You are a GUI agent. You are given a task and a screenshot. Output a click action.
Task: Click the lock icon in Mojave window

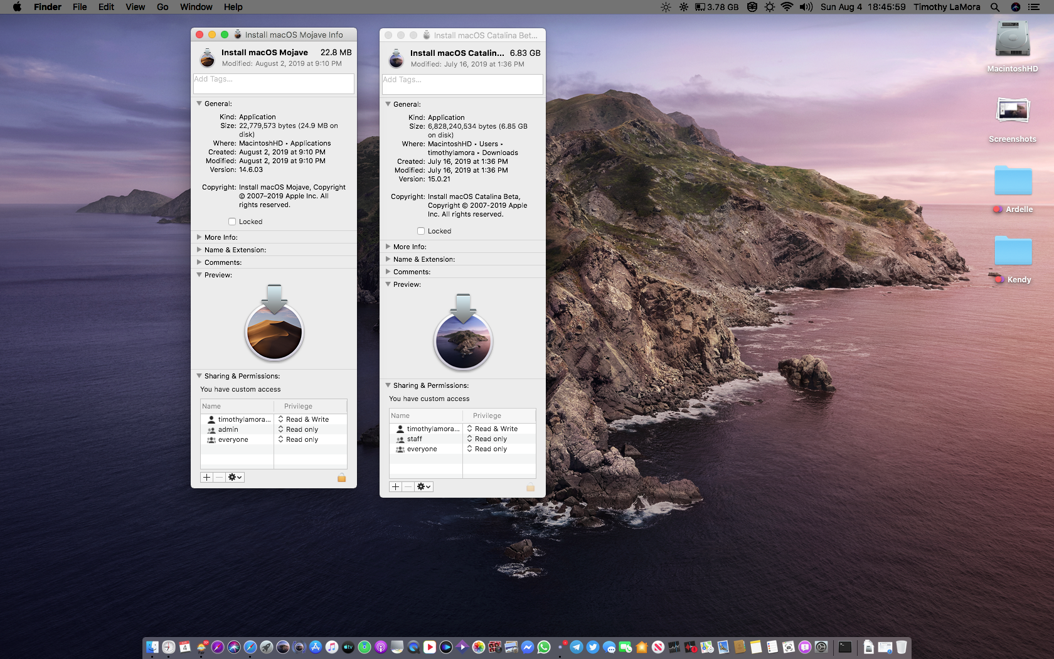[x=341, y=478]
